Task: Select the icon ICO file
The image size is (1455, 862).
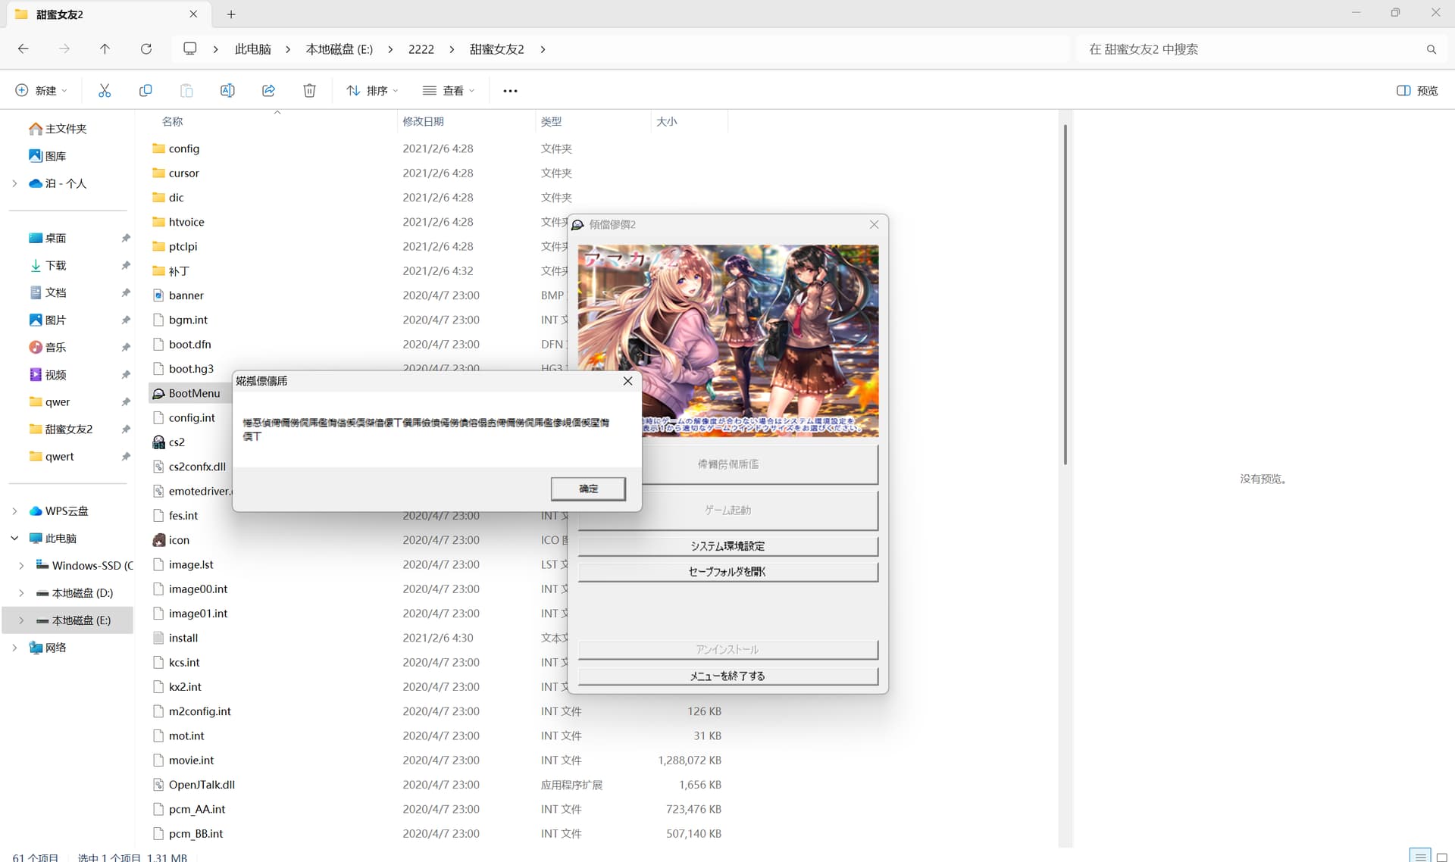Action: tap(171, 539)
